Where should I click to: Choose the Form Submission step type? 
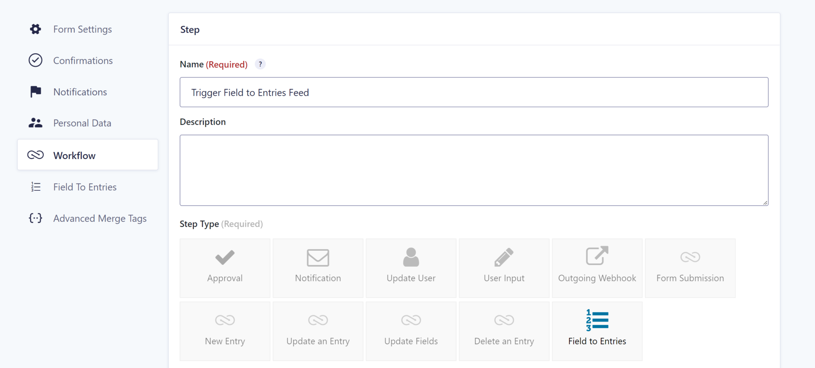click(690, 268)
